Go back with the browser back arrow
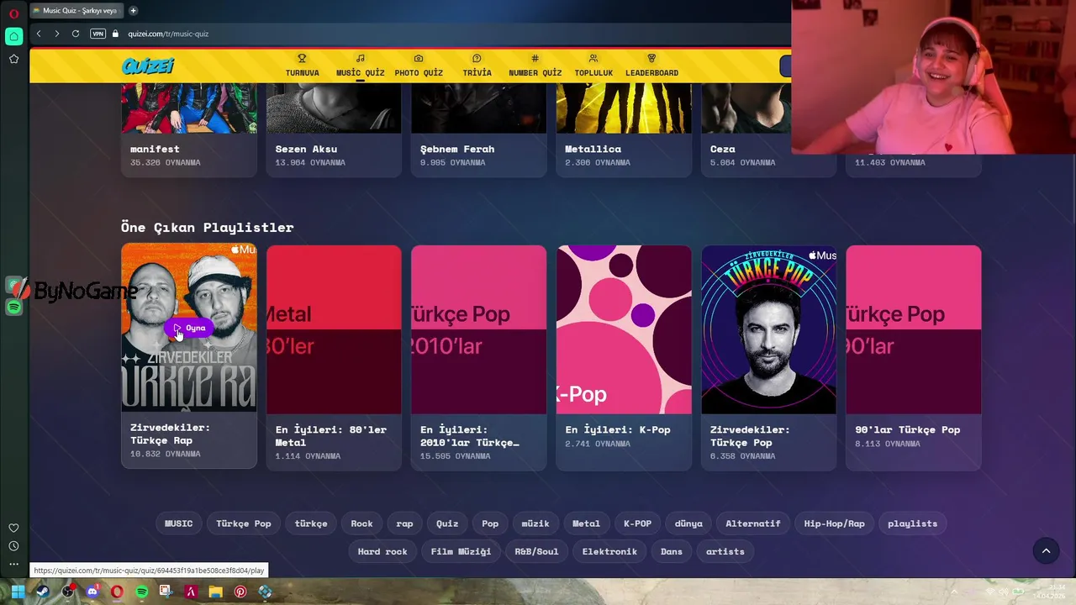Screen dimensions: 1076x605 pos(39,34)
